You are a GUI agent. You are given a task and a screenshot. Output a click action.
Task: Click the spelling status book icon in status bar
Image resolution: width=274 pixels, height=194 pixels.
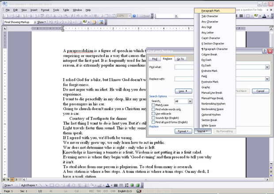pyautogui.click(x=139, y=191)
